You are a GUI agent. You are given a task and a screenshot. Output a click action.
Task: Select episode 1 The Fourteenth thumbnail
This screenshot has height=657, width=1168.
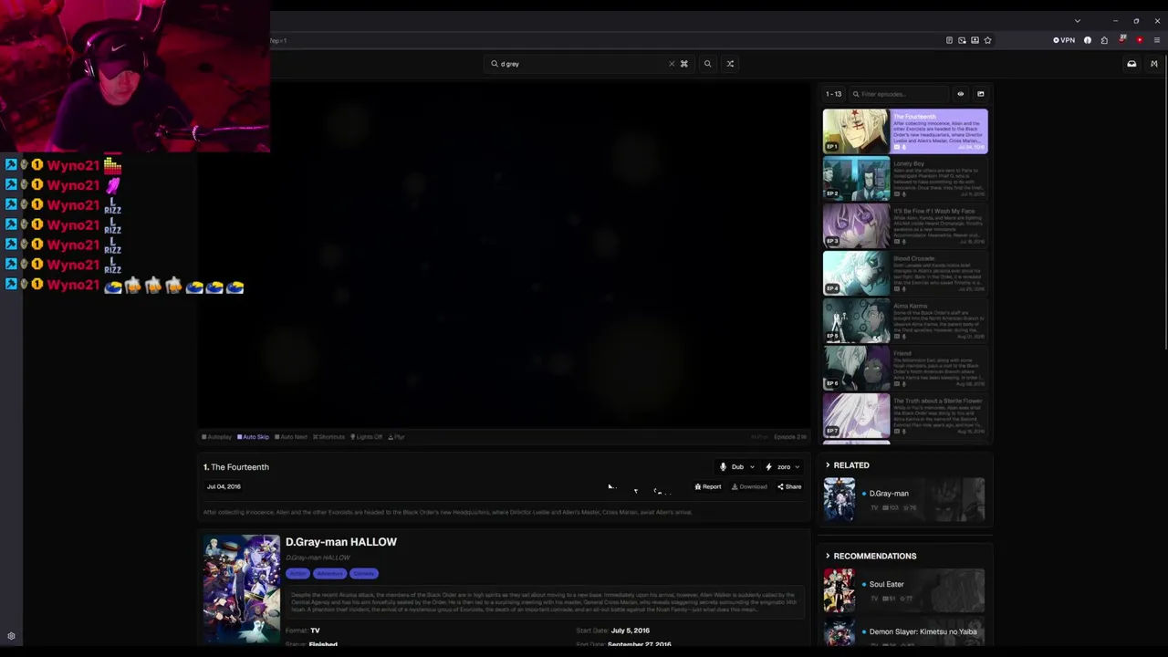(x=856, y=131)
